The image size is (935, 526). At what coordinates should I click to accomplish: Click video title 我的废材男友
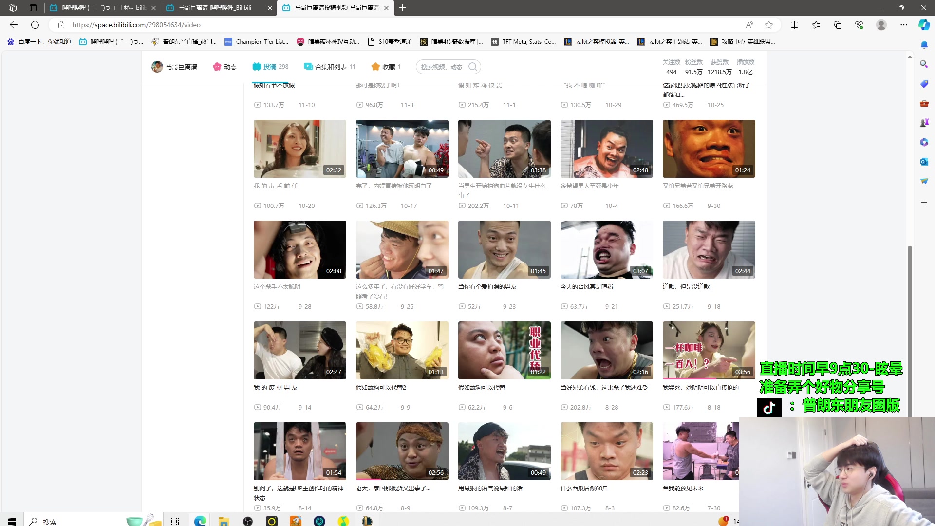point(276,388)
